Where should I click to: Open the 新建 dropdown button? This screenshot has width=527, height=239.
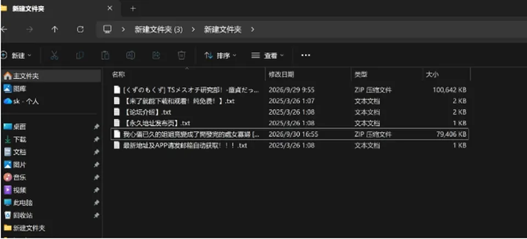click(16, 55)
